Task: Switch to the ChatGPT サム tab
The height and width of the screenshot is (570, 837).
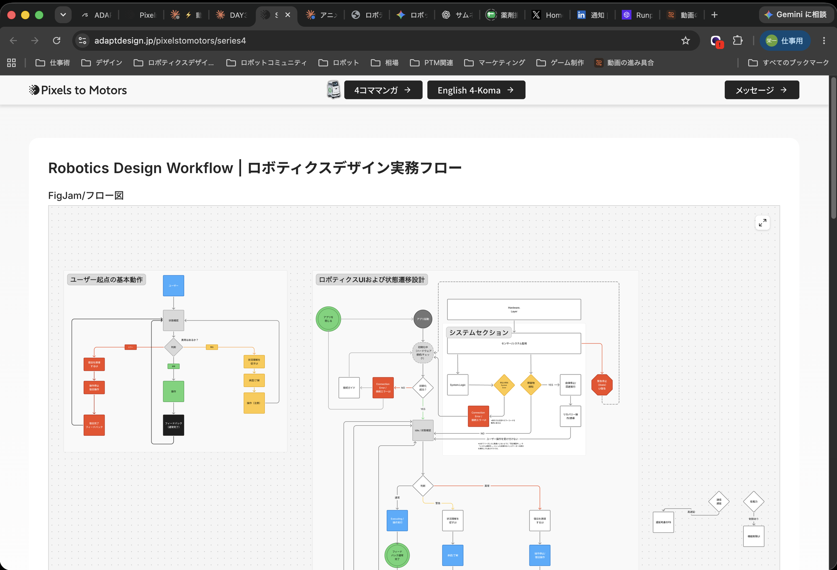Action: 457,15
